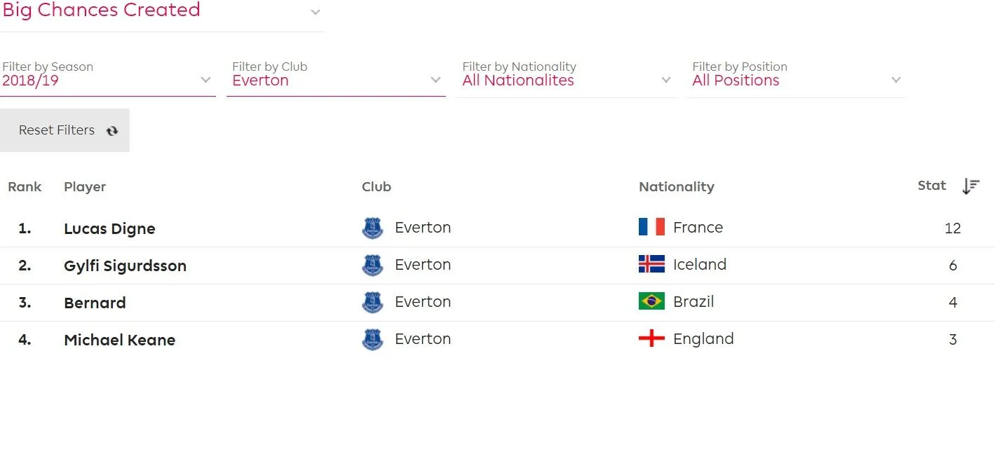The image size is (995, 454).
Task: Open the Big Chances Created stat dropdown
Action: [315, 12]
